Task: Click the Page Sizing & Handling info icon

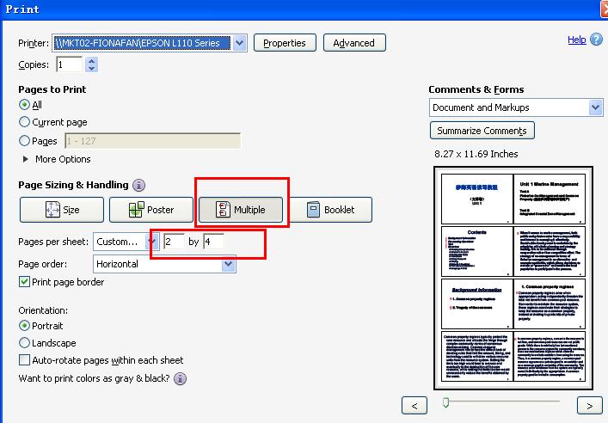Action: tap(138, 186)
